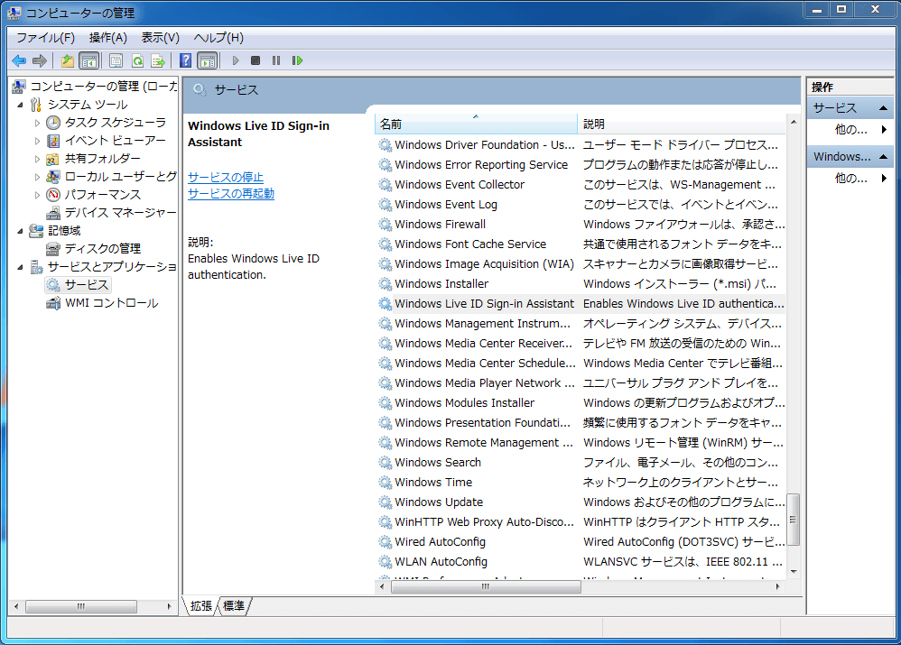The width and height of the screenshot is (901, 645).
Task: Click the services list horizontal scrollbar thumb
Action: click(486, 586)
